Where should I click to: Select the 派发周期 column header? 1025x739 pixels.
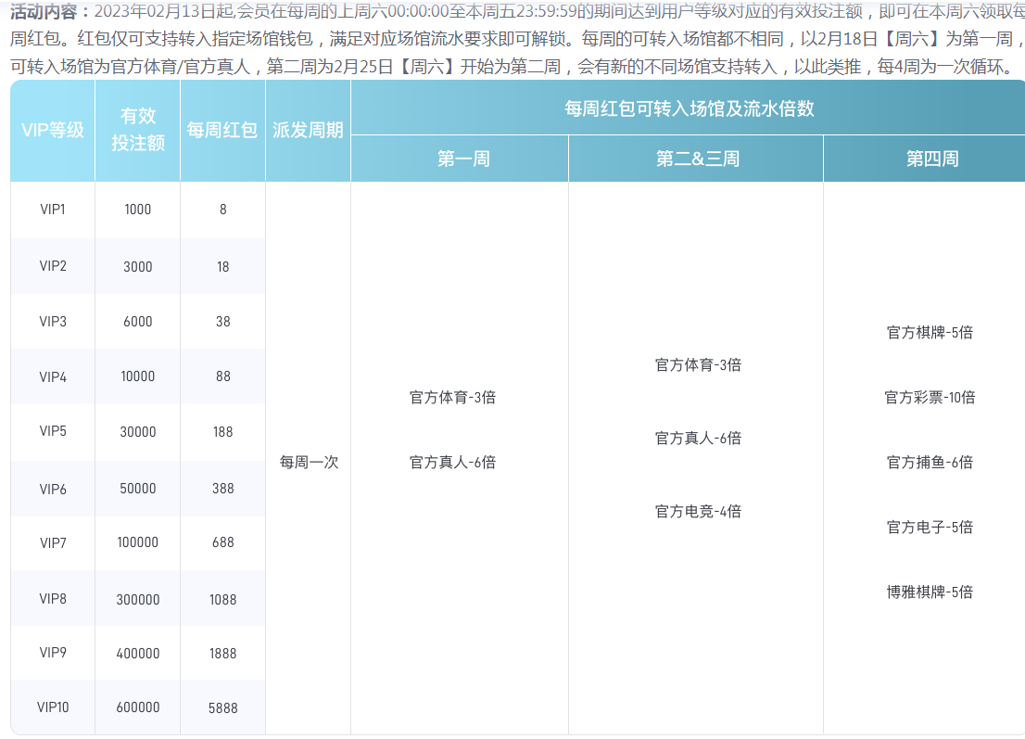[x=308, y=130]
